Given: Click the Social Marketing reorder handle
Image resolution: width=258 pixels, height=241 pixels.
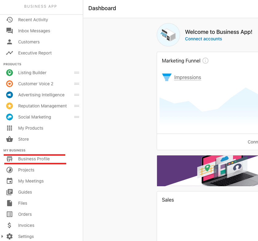Looking at the screenshot, I should tap(77, 117).
